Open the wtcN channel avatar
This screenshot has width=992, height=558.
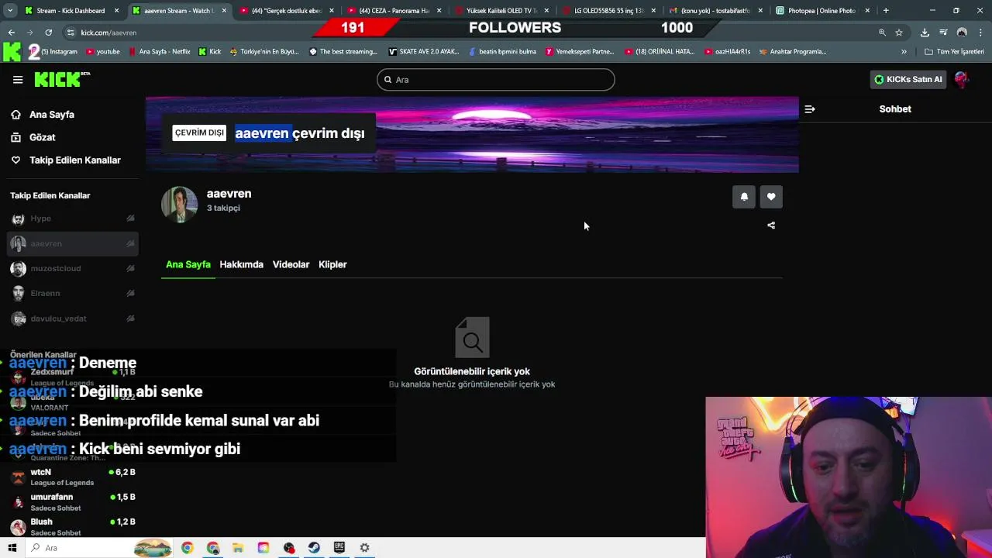point(18,477)
